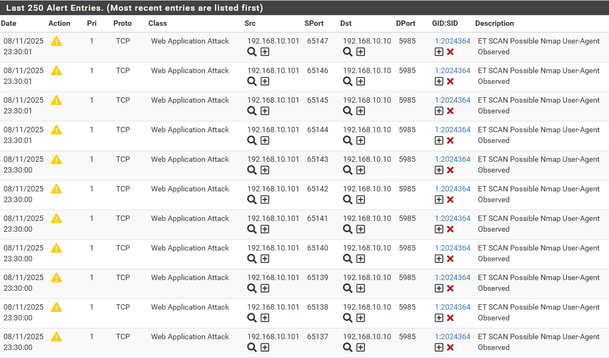Click red X to disable rule, SPort 65147 row

(450, 52)
